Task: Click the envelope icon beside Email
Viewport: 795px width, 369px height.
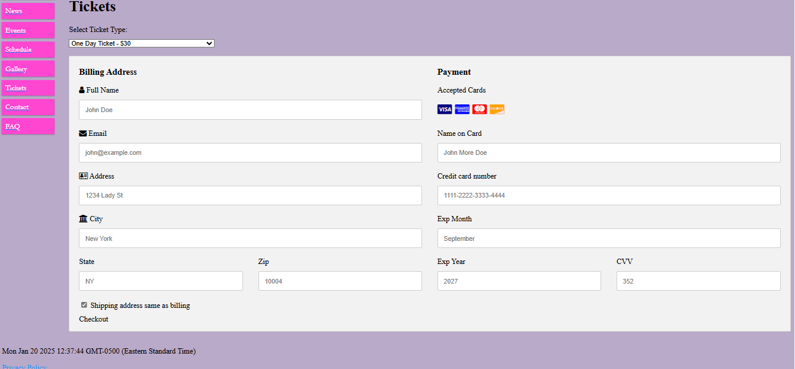Action: pos(82,133)
